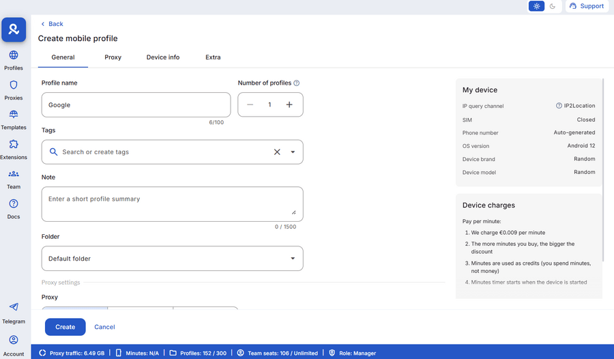Open the Templates sidebar icon
614x359 pixels.
[x=14, y=115]
